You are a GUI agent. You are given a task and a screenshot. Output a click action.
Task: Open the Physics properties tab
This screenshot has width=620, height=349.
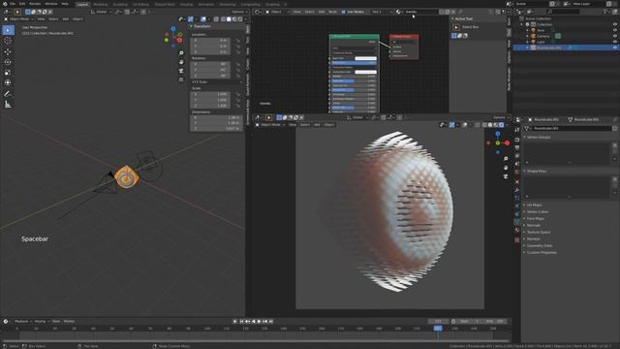pos(517,206)
